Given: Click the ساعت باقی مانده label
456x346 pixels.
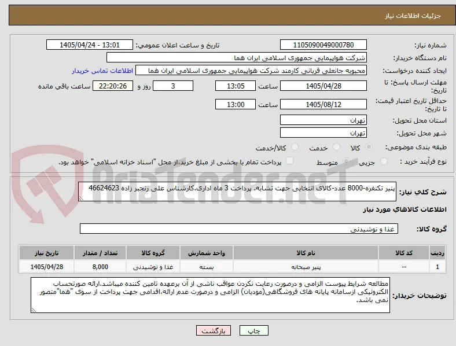Looking at the screenshot, I should pyautogui.click(x=64, y=86).
